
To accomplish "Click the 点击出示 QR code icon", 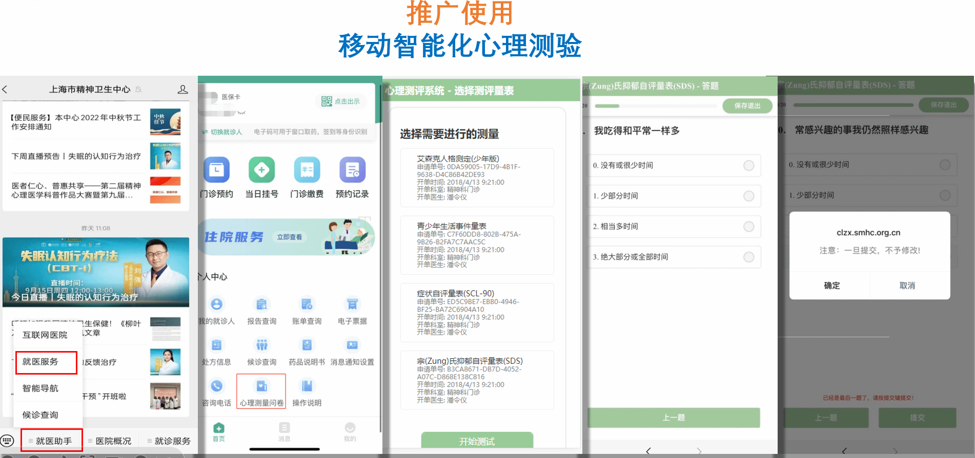I will (327, 101).
